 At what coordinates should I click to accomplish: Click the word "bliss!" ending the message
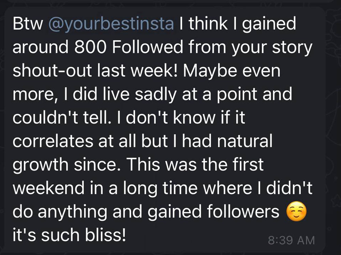[x=105, y=235]
